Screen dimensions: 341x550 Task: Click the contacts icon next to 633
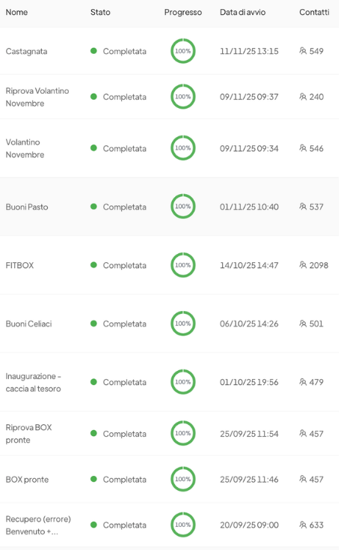[303, 525]
